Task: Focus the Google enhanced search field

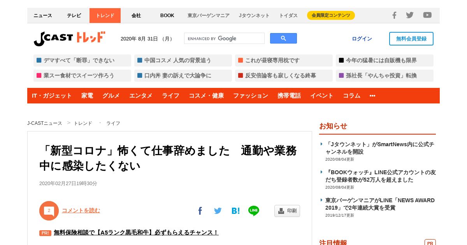Action: point(225,38)
